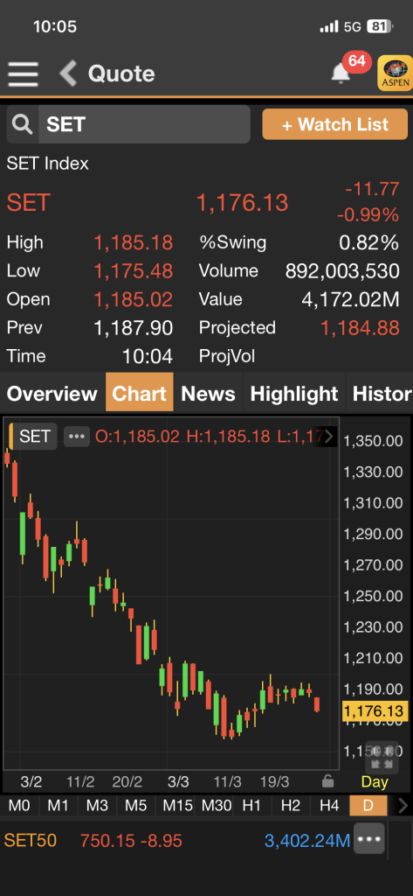
Task: Add SET to Watch List
Action: 334,124
